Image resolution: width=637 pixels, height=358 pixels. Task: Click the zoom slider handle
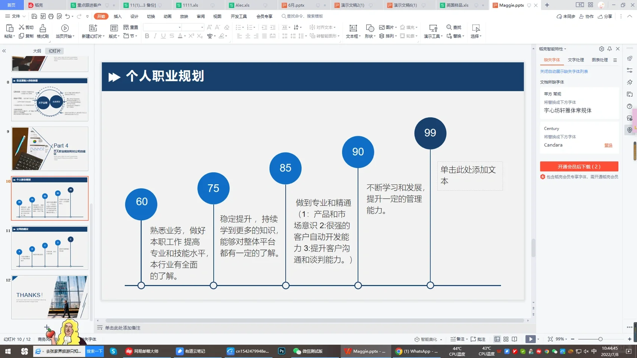click(600, 339)
